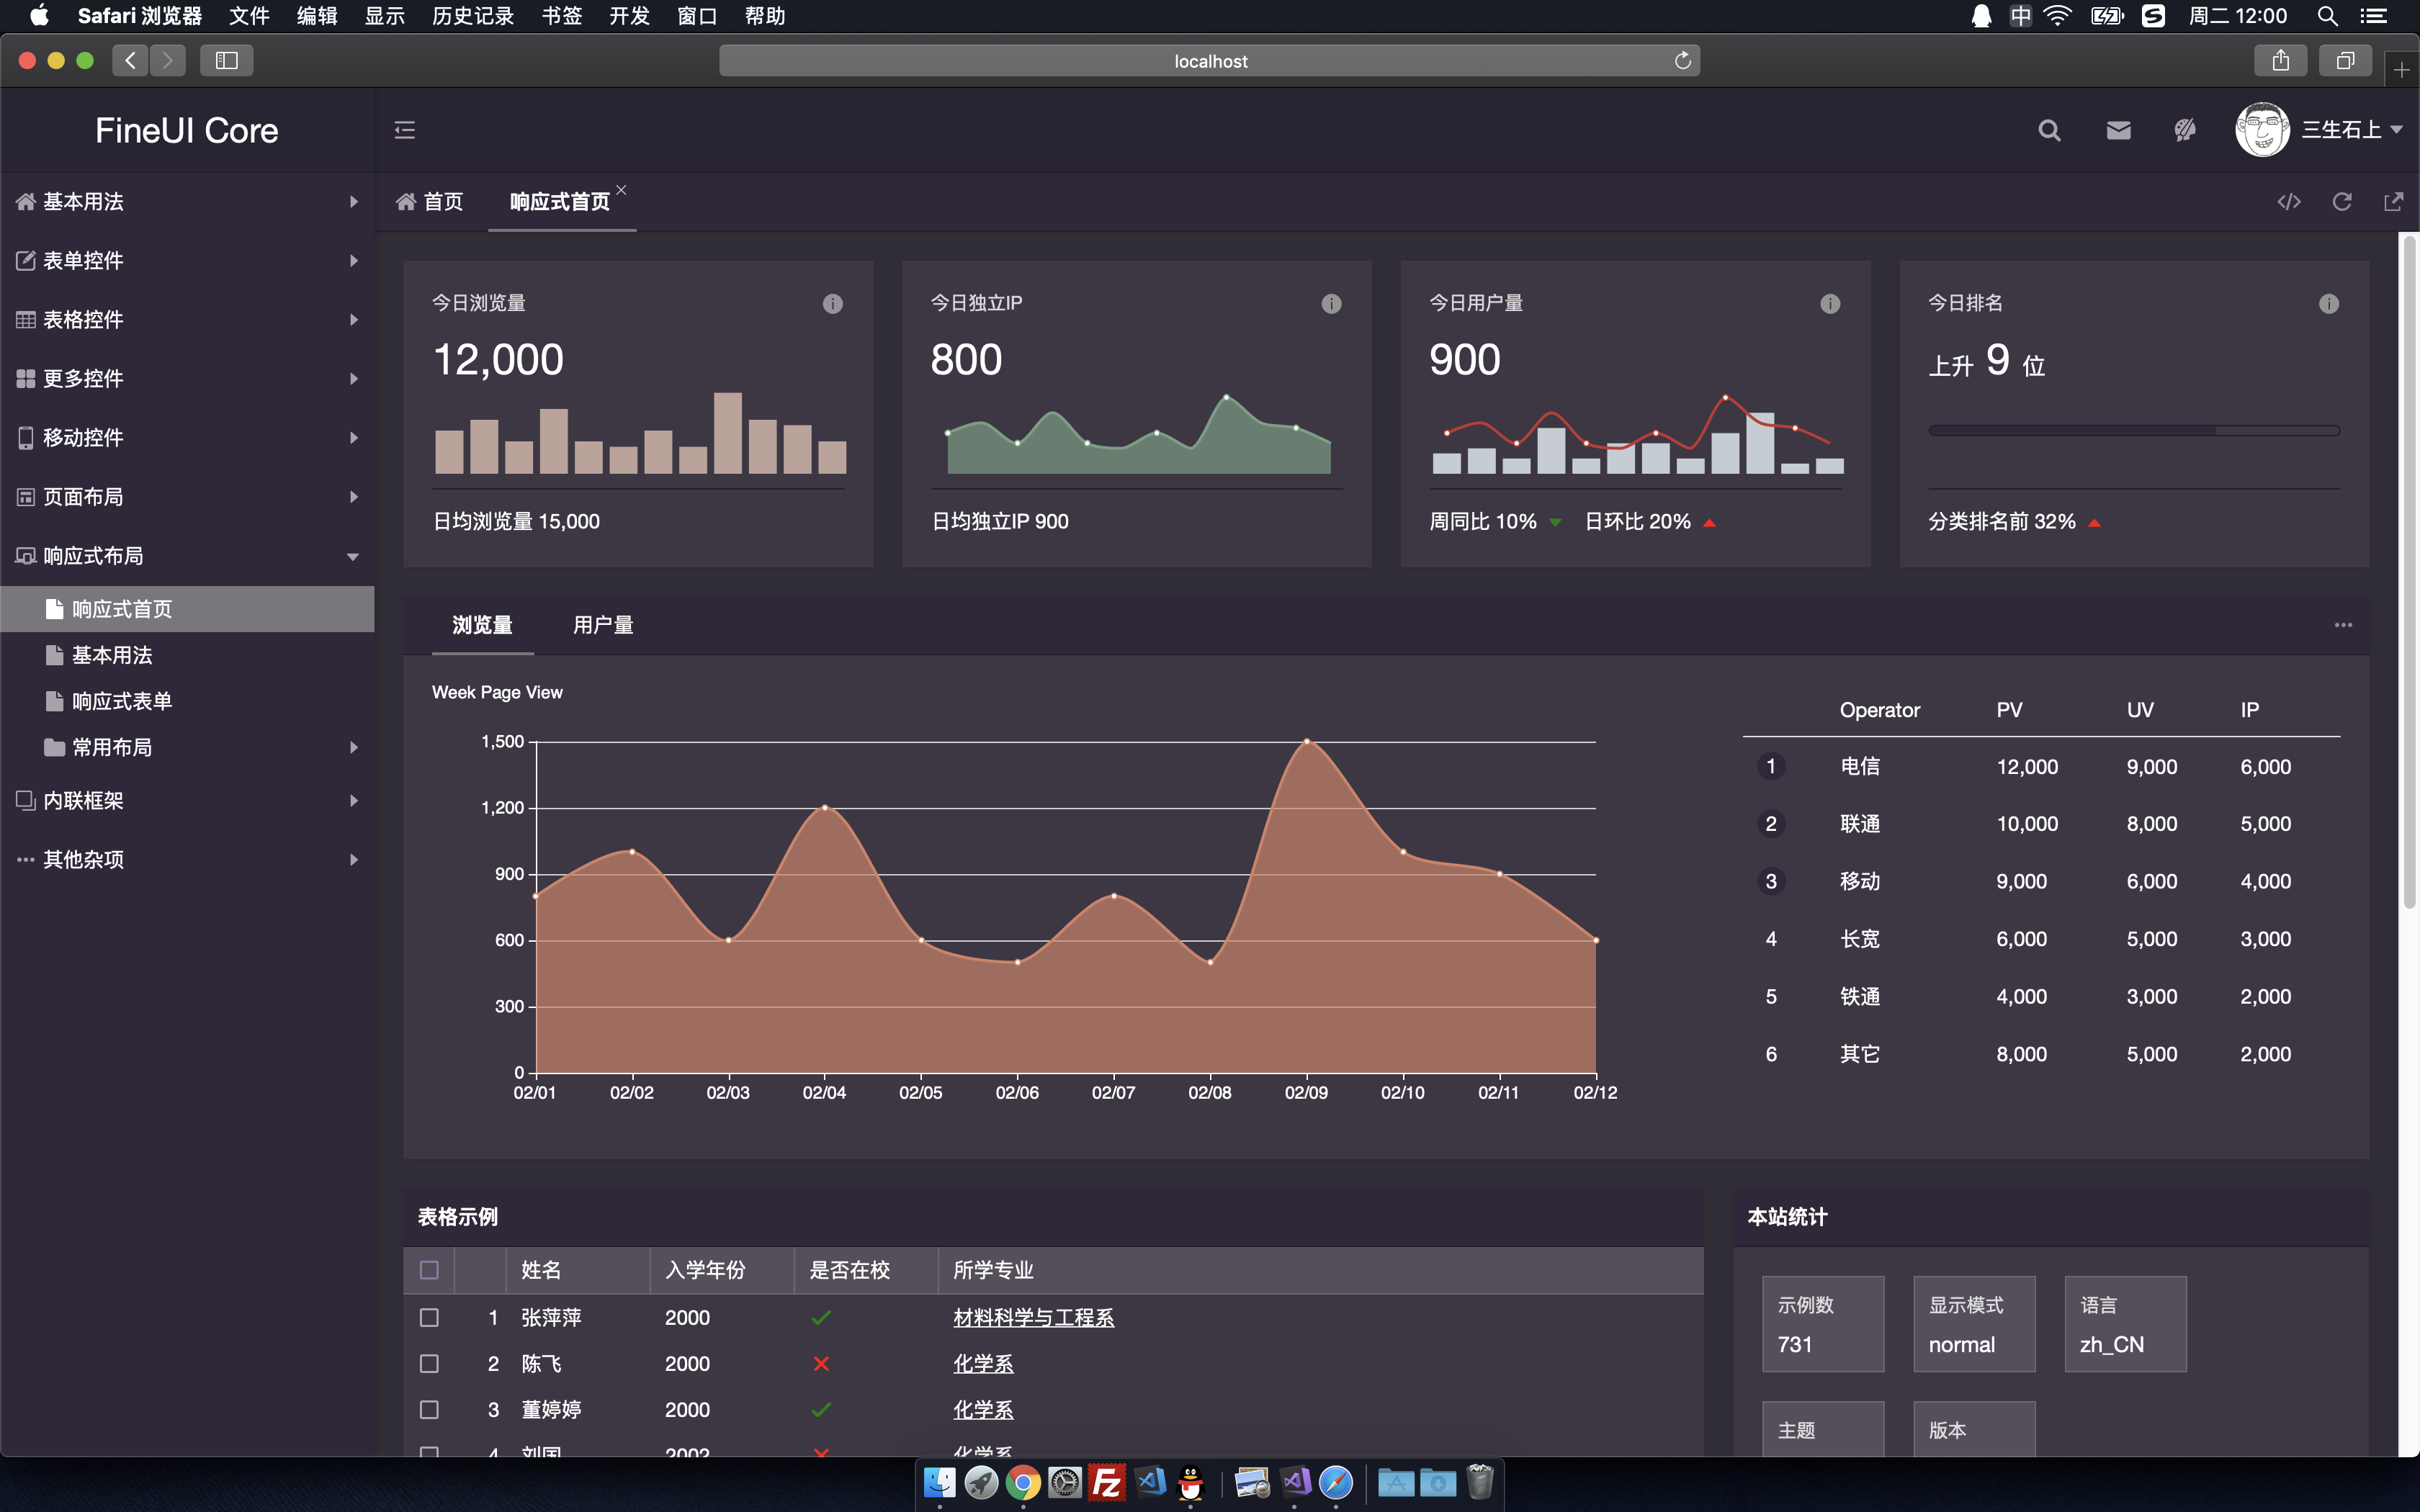
Task: Click the theme palette icon in header
Action: (x=2185, y=130)
